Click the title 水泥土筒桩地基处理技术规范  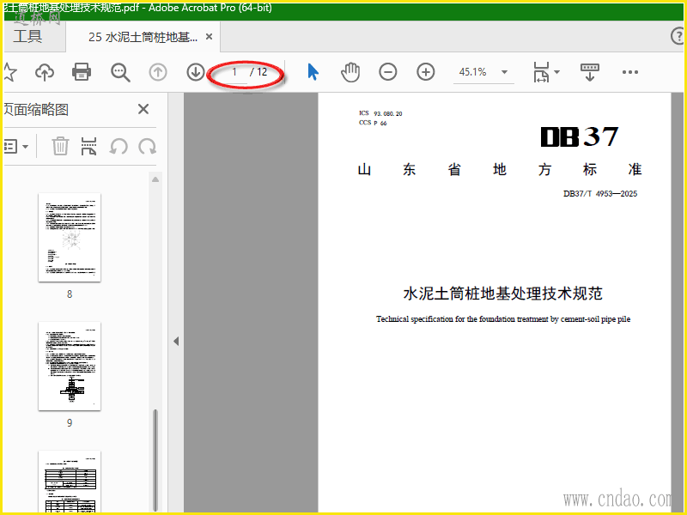pyautogui.click(x=502, y=293)
